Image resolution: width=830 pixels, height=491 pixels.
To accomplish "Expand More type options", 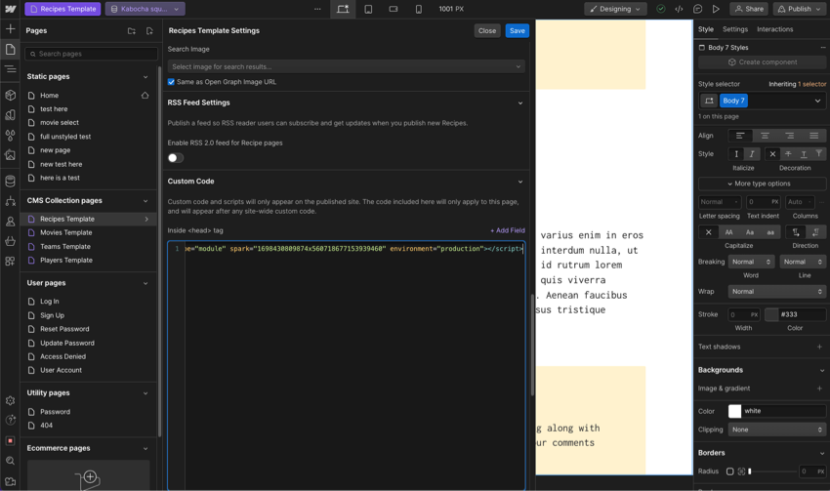I will point(762,184).
